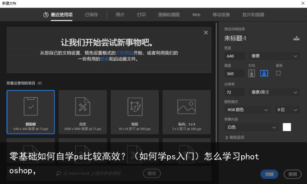Click the magnifier icon in search bar
307x184 pixels.
point(58,173)
